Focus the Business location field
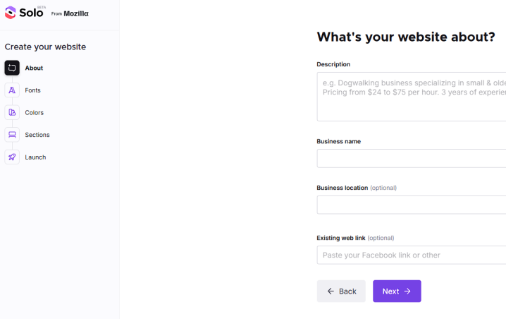 [412, 205]
